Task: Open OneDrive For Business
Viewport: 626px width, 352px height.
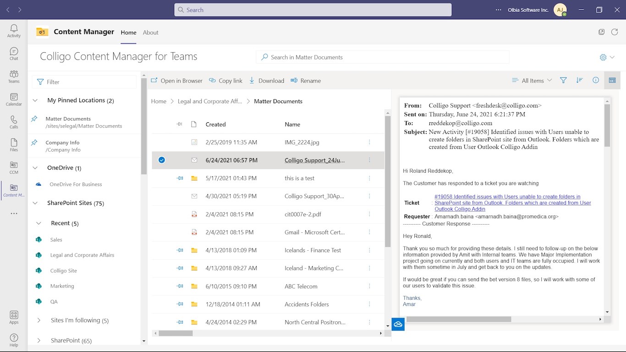Action: [76, 184]
